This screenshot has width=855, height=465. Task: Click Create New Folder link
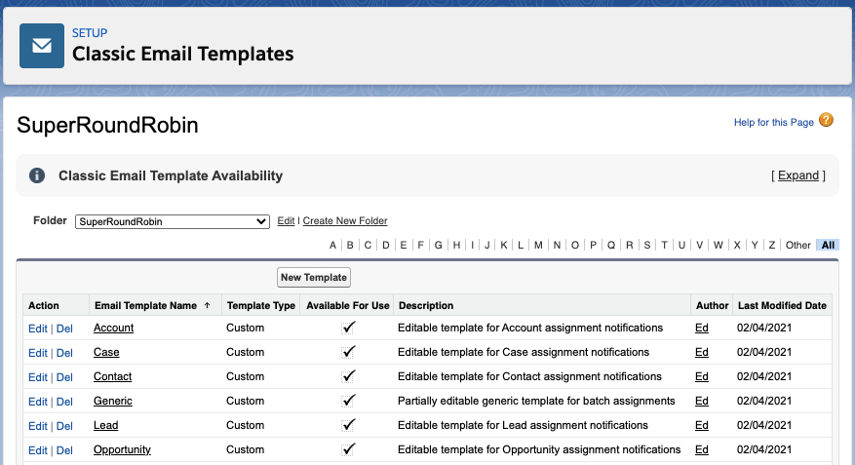click(x=345, y=220)
